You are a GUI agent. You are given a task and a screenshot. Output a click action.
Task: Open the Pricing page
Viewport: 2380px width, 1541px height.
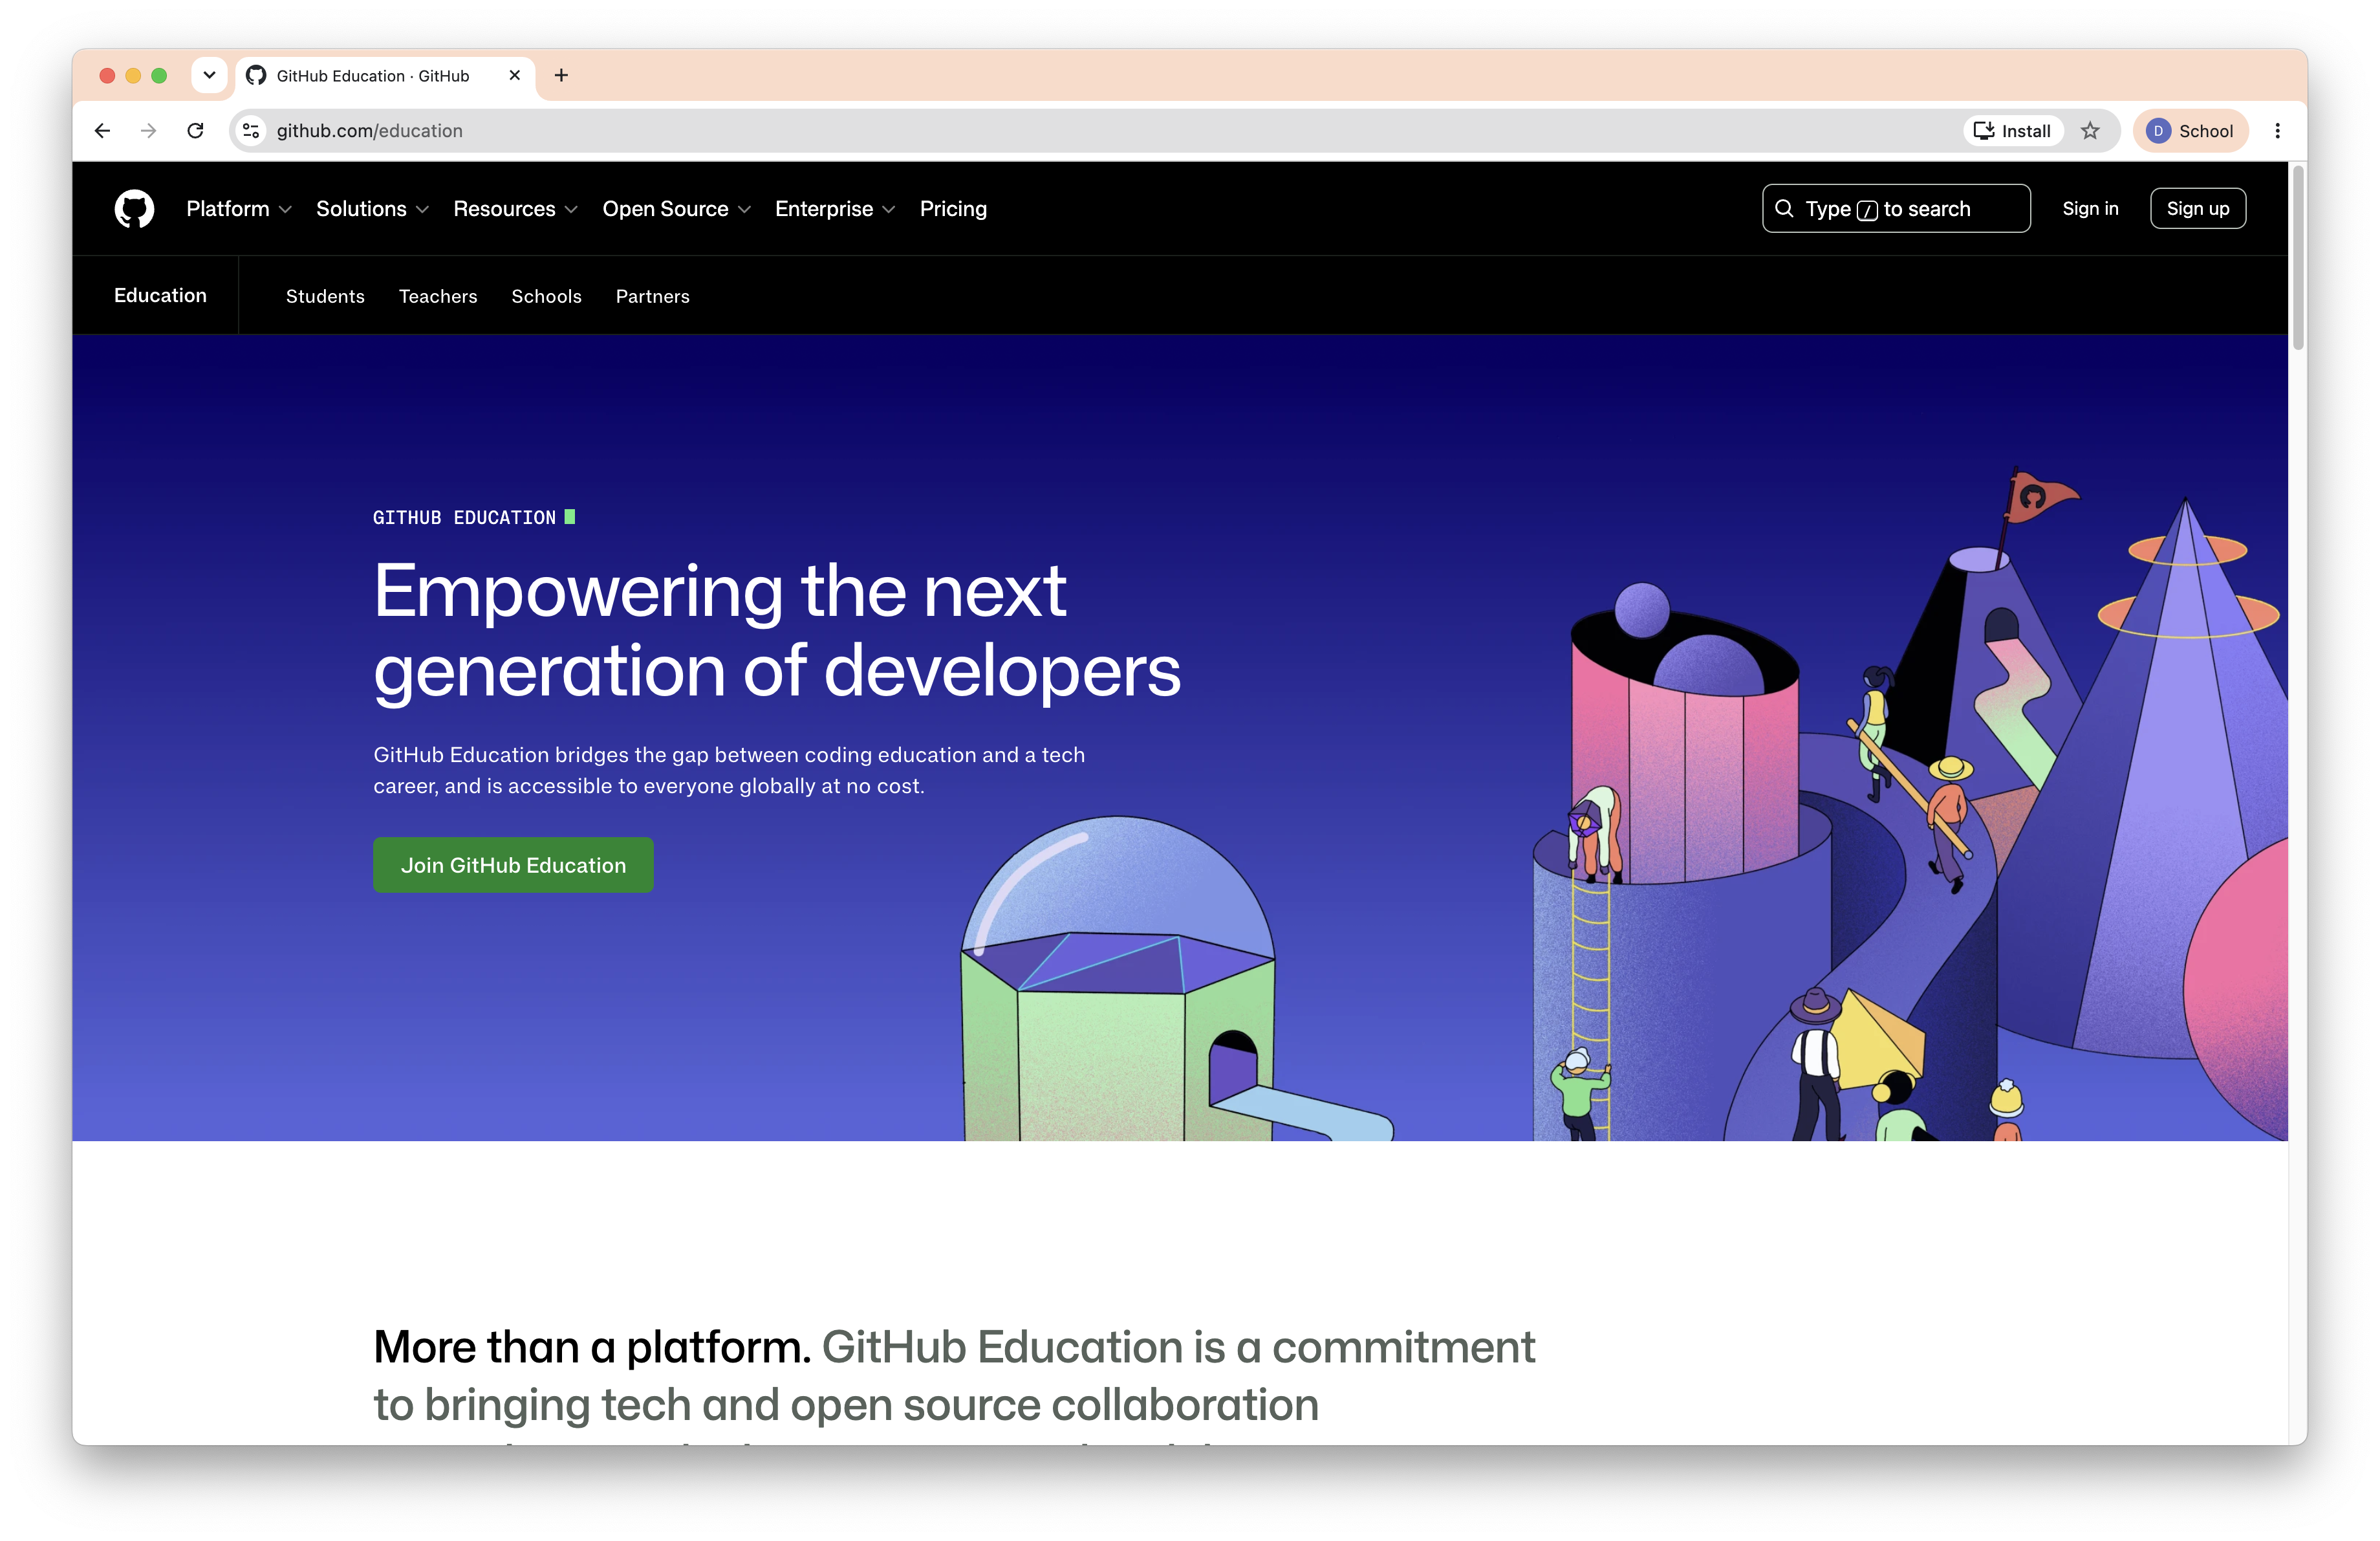[953, 209]
